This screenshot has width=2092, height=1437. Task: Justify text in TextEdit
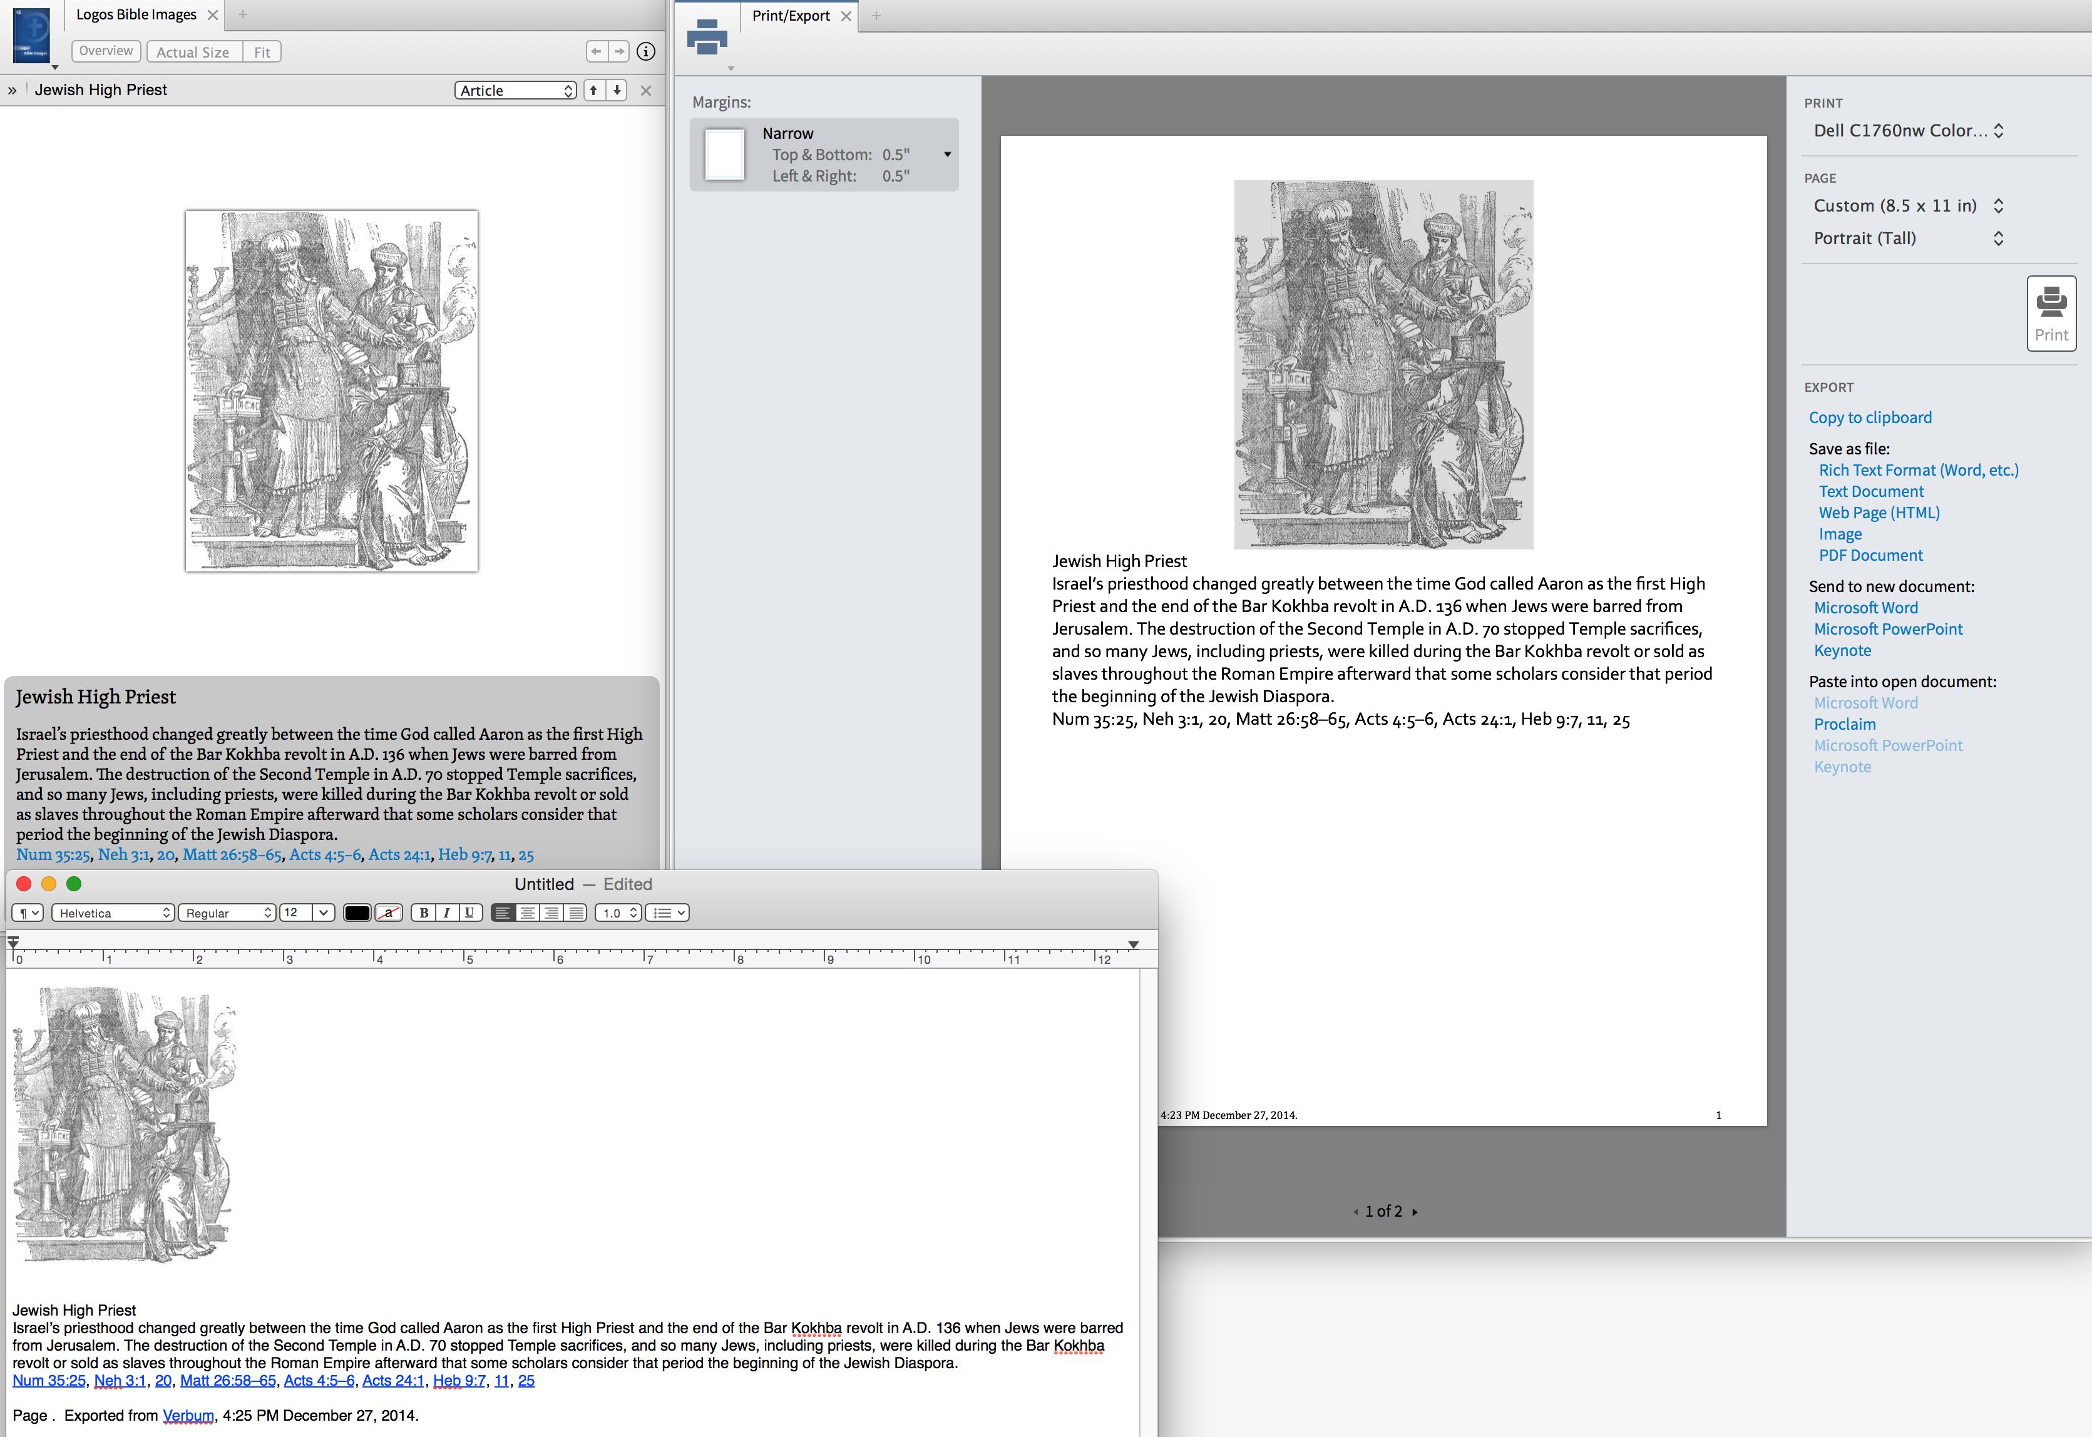pyautogui.click(x=575, y=913)
